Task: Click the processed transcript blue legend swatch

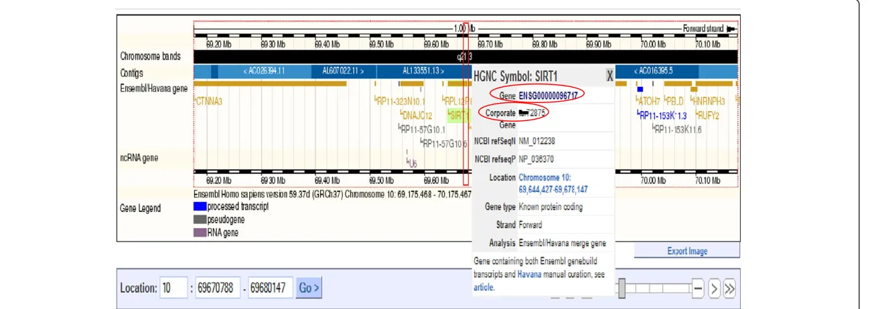Action: [200, 207]
